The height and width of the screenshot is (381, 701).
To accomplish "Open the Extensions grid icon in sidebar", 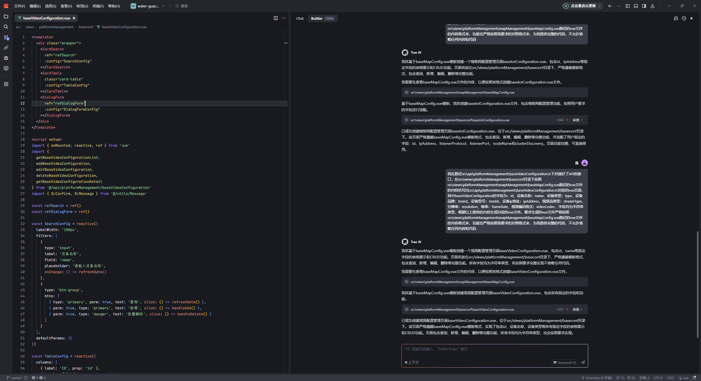I will coord(6,84).
